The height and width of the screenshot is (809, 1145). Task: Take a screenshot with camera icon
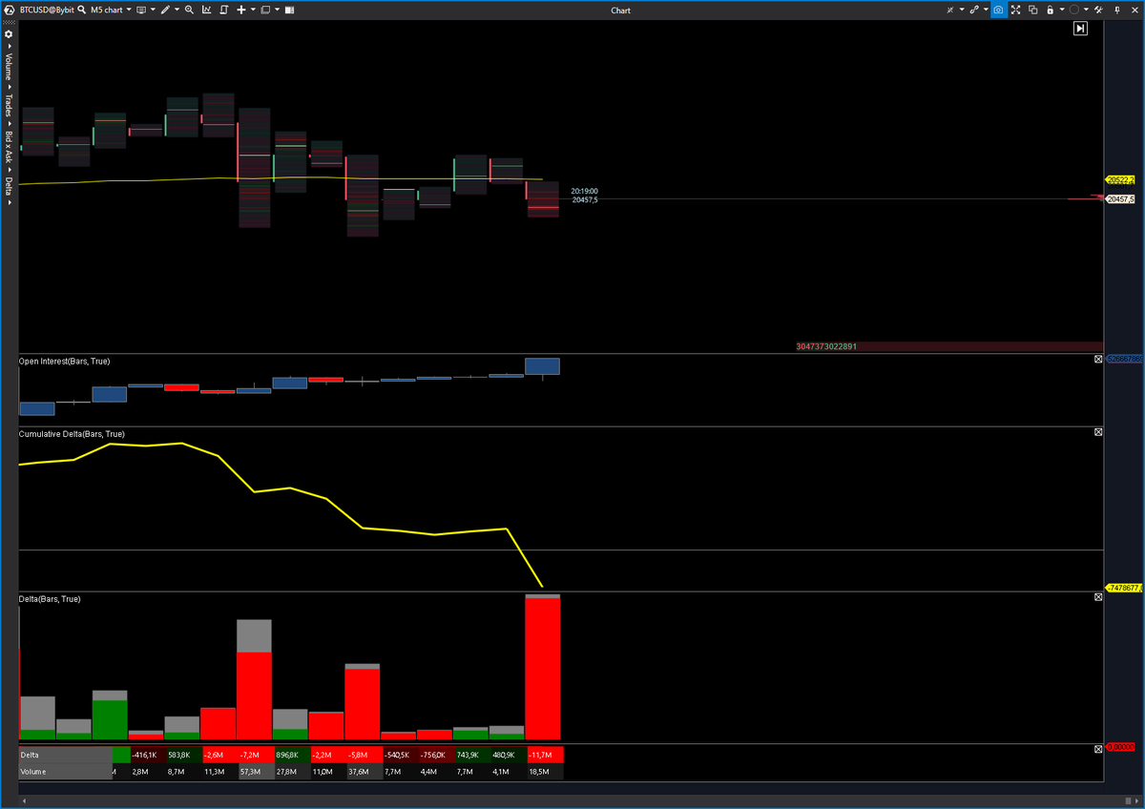click(x=998, y=10)
